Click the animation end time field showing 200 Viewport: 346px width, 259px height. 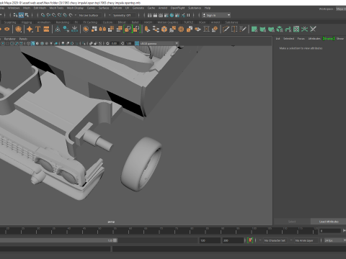233,240
